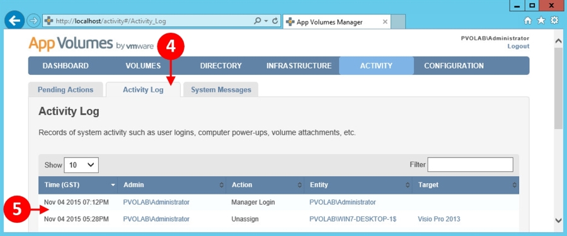
Task: Open the Visio Pro 2013 target link
Action: pyautogui.click(x=439, y=219)
